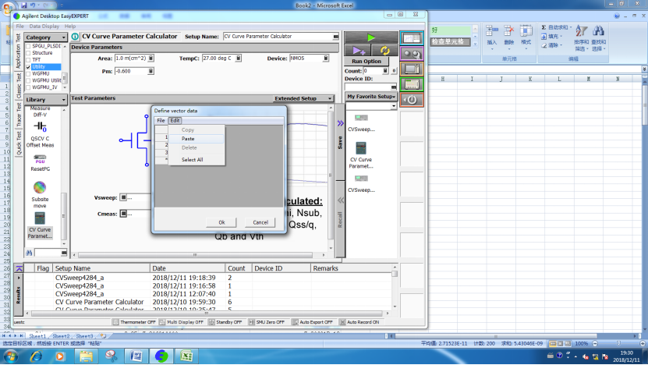Click the TempC keypad icon
The image size is (648, 365).
[x=239, y=58]
